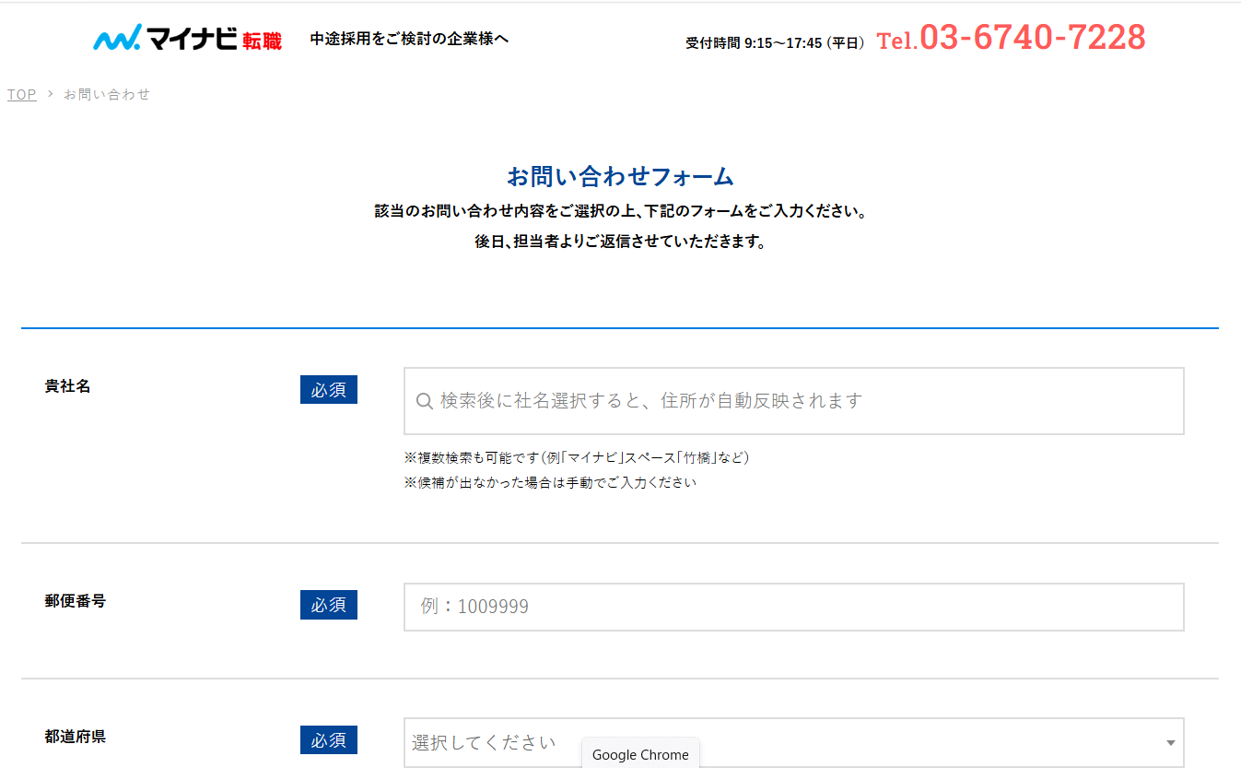Screen dimensions: 1241x768
Task: Click the 郵便番号 field label
Action: click(76, 601)
